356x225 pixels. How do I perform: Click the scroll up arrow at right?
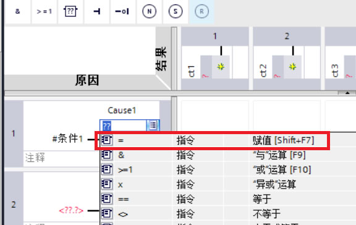coord(347,93)
